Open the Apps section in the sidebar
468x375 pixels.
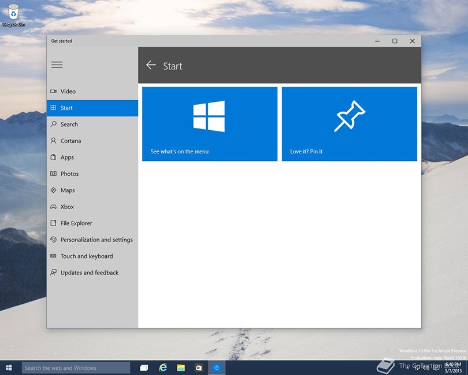[x=92, y=157]
